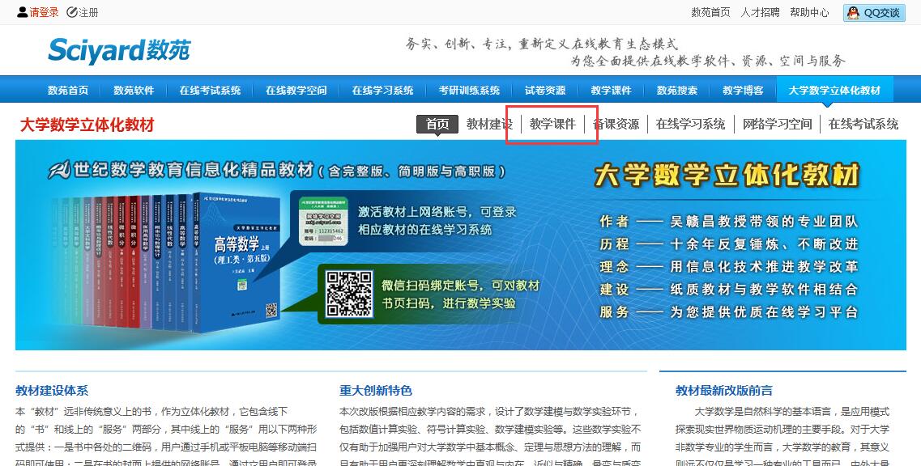Screen dimensions: 921x466
Task: Click the 重大创新特色 heading
Action: point(376,390)
